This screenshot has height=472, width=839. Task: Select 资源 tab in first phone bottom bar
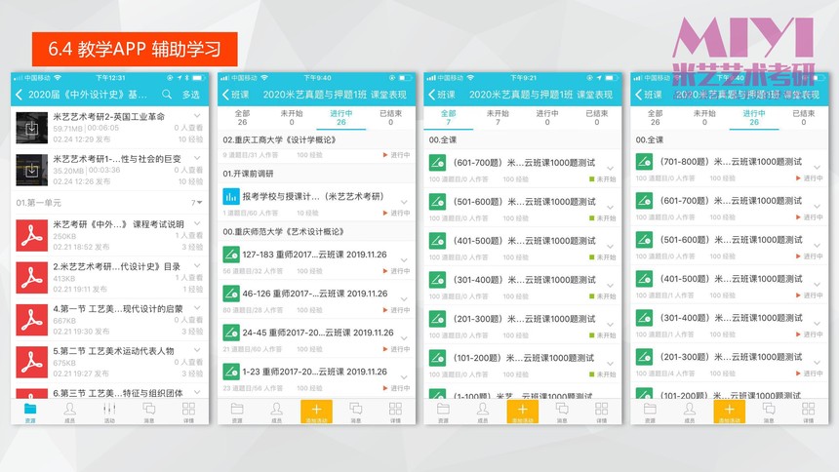point(30,413)
